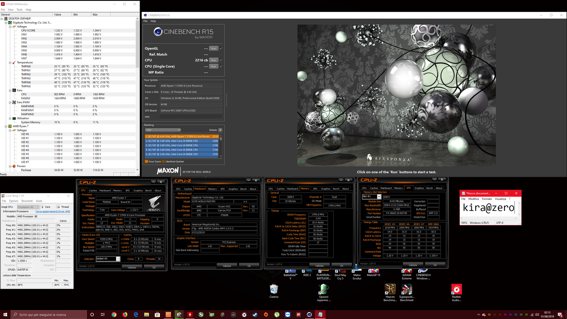Click the Cinebench ranking list scrollbar
Viewport: 567px width, 319px height.
point(221,145)
